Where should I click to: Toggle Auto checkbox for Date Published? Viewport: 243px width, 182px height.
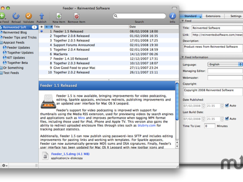pyautogui.click(x=227, y=105)
